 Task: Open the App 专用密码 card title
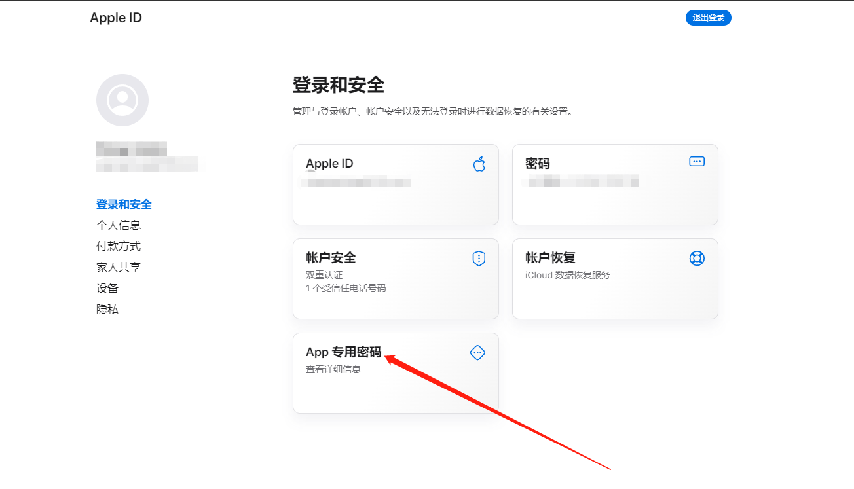(343, 352)
